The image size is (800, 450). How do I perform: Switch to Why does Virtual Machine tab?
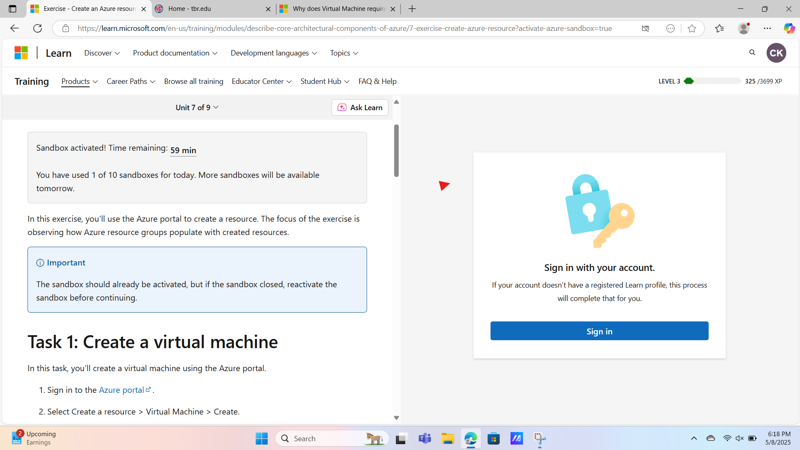click(x=338, y=9)
